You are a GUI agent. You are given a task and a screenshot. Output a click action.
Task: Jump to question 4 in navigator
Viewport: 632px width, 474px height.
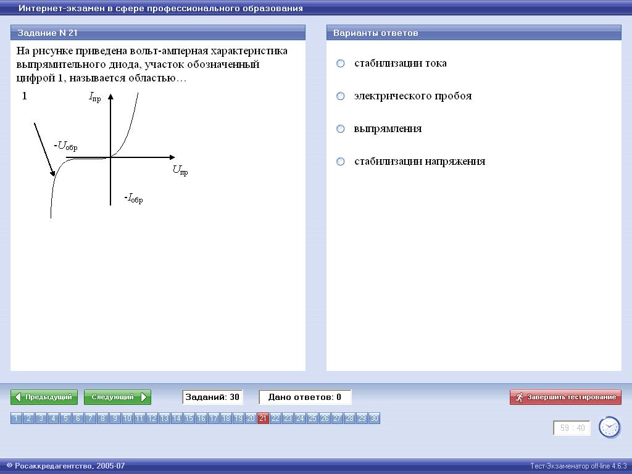click(53, 418)
